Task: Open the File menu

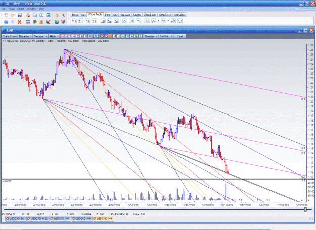Action: click(x=4, y=9)
